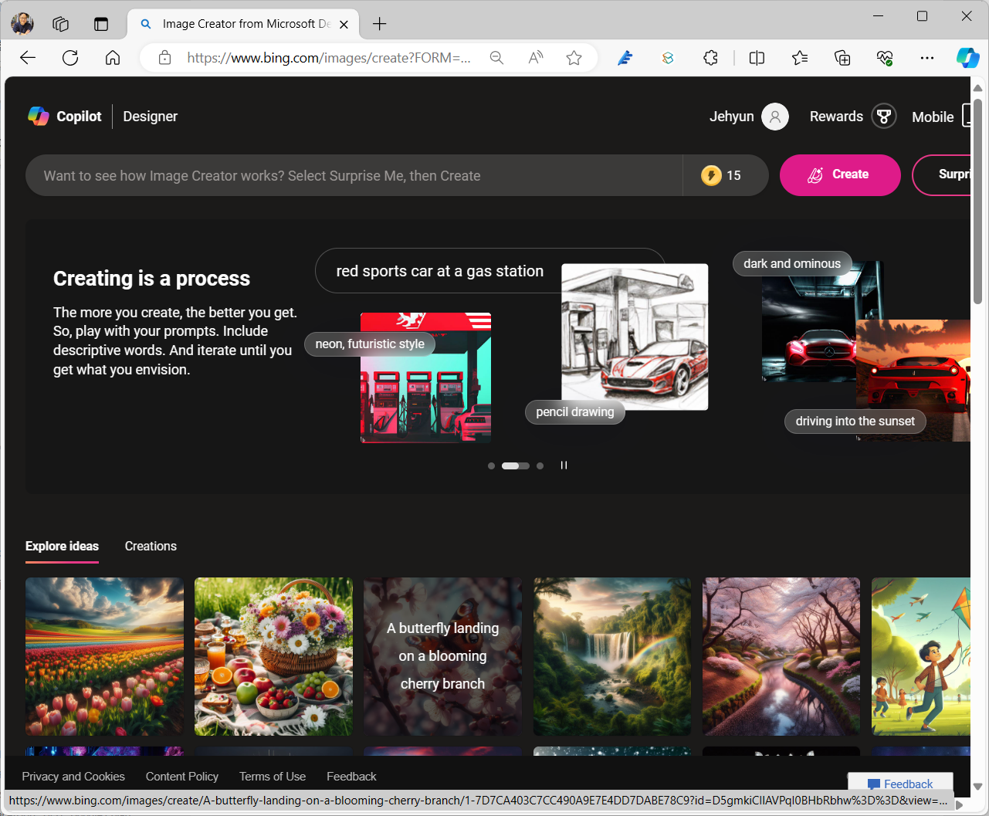Open Settings and more menu
989x816 pixels.
[x=927, y=58]
